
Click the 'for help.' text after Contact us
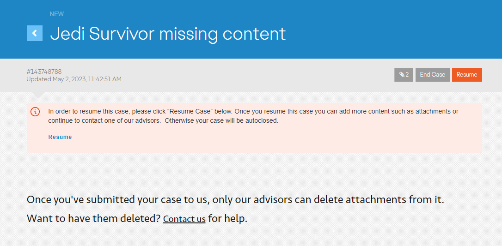click(x=227, y=219)
